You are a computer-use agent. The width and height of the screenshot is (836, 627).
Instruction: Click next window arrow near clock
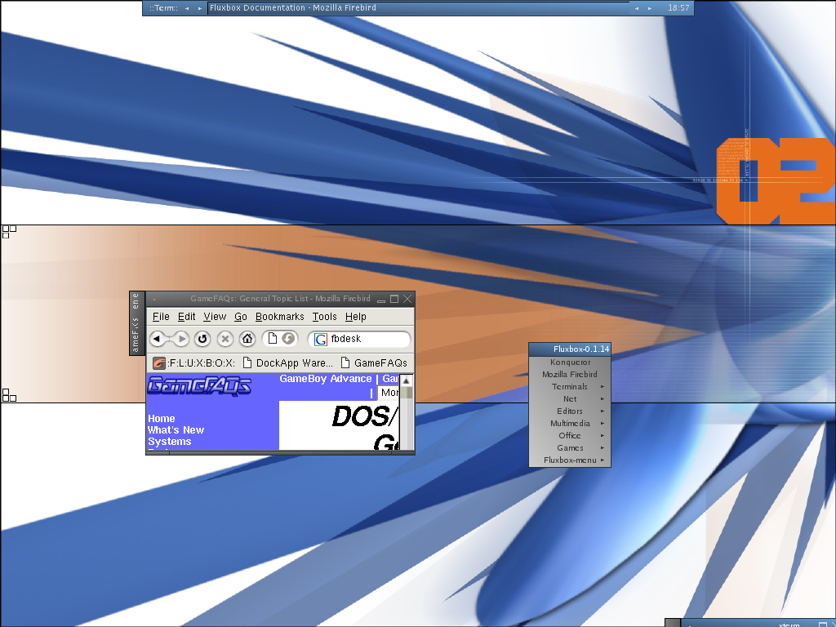pos(650,8)
